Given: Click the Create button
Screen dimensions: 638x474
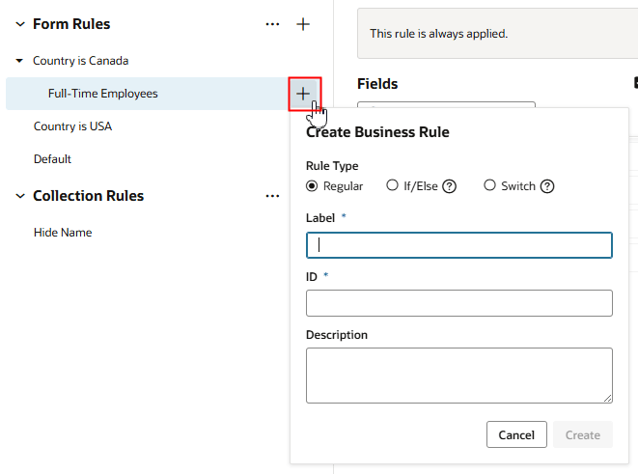Looking at the screenshot, I should point(582,434).
